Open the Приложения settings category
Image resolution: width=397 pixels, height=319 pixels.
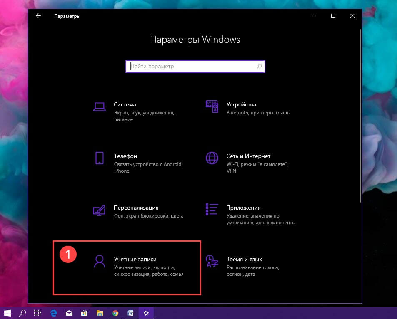251,215
